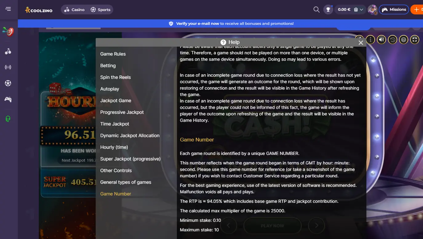Open the game history clock icon
423x239 pixels.
point(393,39)
